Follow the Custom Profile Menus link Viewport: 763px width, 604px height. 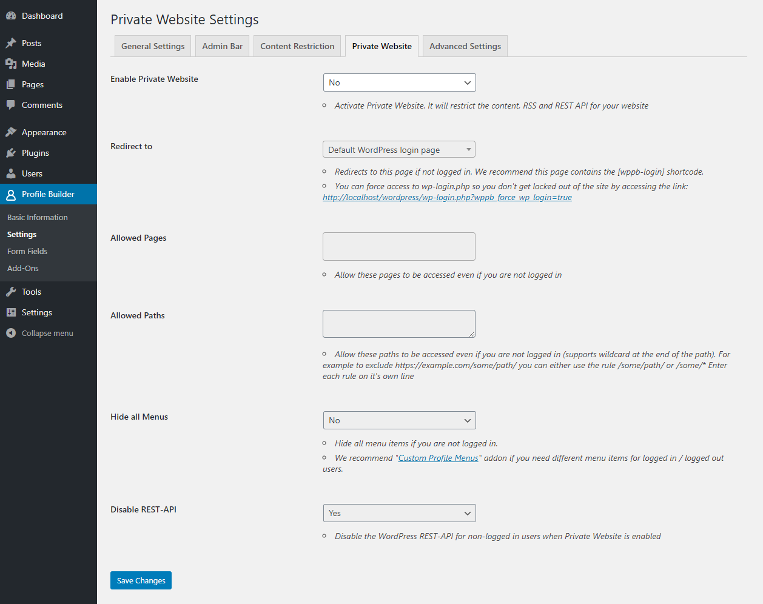click(438, 458)
